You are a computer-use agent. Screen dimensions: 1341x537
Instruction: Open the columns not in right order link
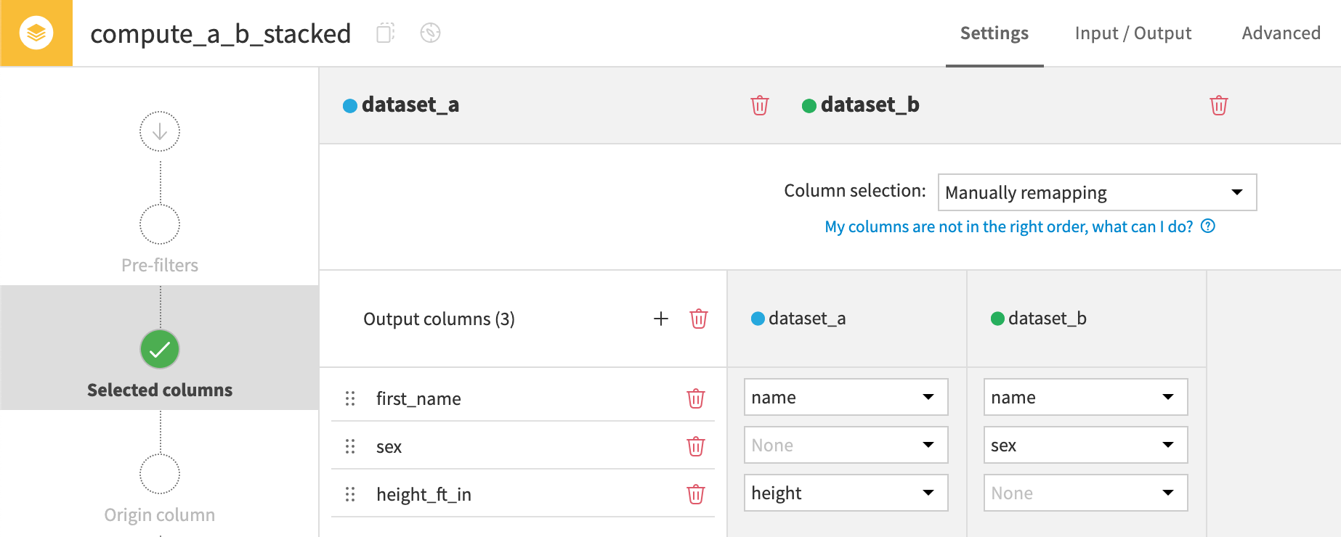1009,226
